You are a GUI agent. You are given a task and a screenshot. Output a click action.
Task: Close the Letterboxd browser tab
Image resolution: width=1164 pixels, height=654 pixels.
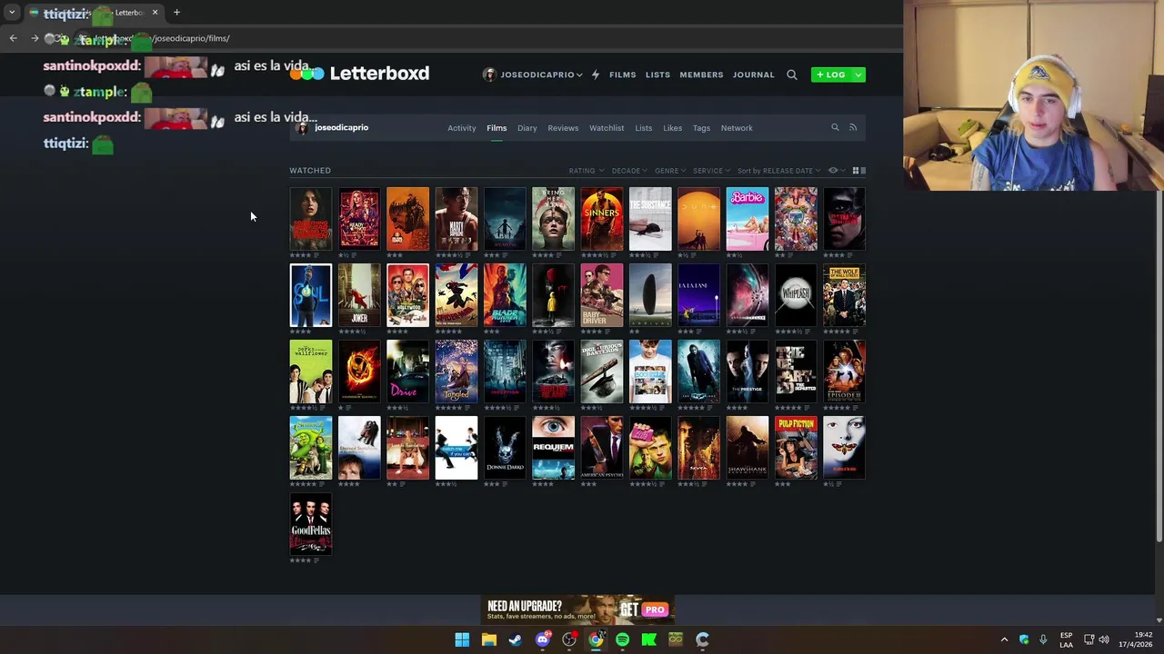coord(155,13)
